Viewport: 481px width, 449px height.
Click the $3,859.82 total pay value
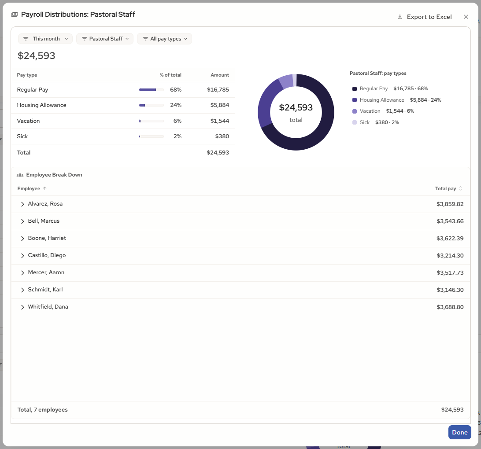pyautogui.click(x=450, y=204)
